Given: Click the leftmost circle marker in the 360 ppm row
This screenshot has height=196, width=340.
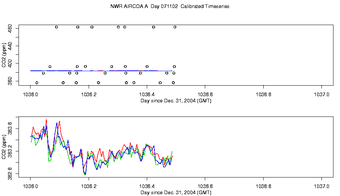Looking at the screenshot, I should pyautogui.click(x=37, y=83).
